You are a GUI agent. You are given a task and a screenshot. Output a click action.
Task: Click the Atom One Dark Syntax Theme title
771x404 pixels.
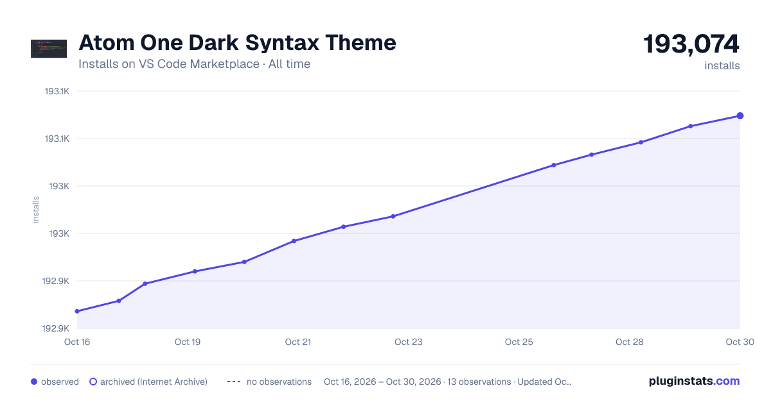point(237,42)
